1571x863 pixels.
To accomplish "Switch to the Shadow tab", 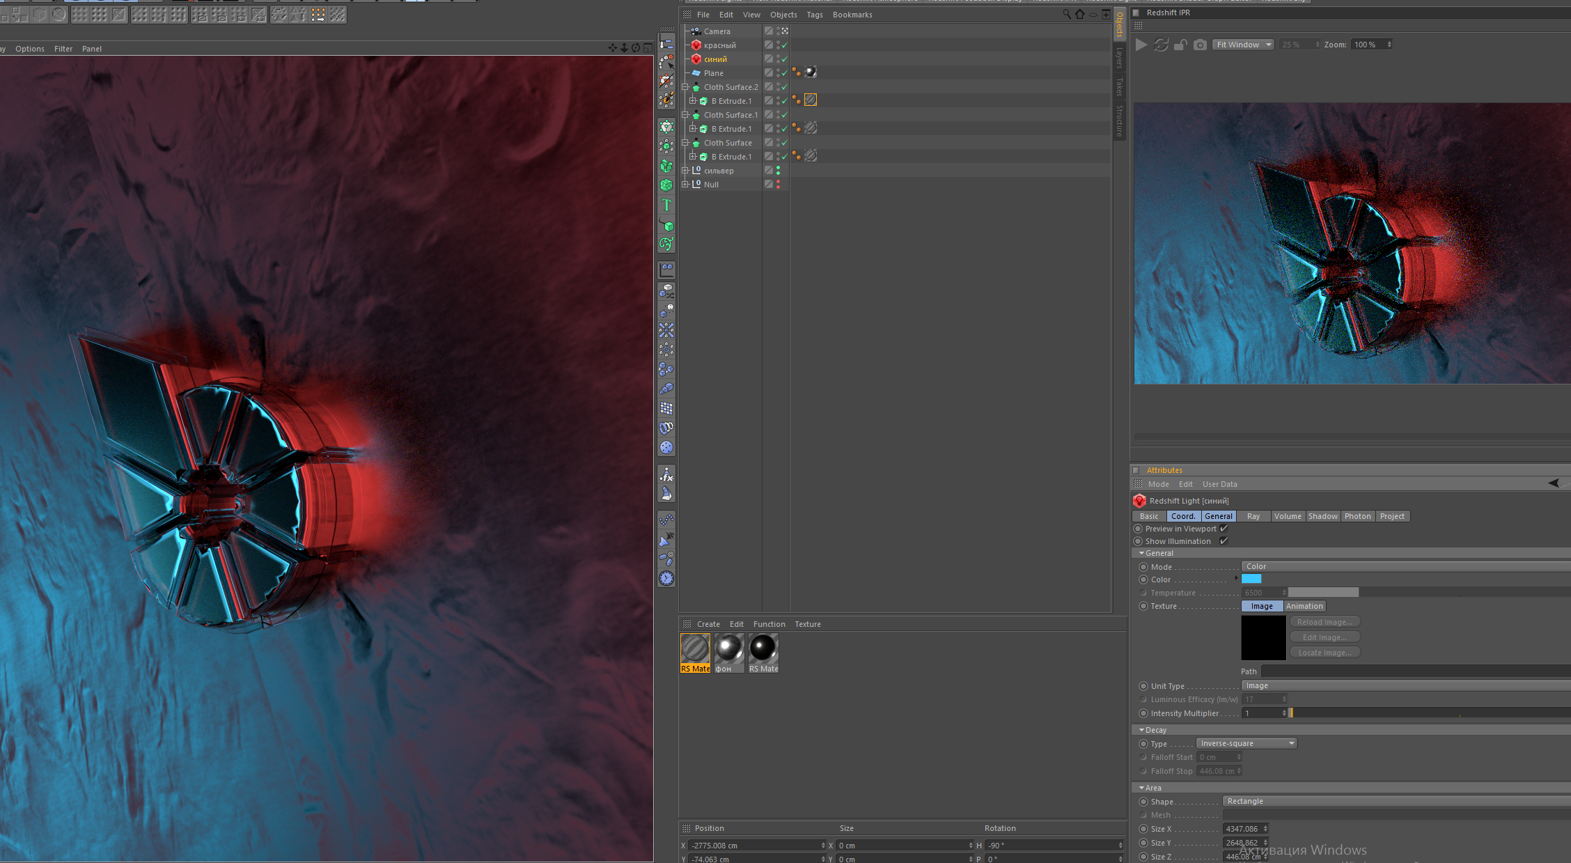I will click(x=1322, y=516).
